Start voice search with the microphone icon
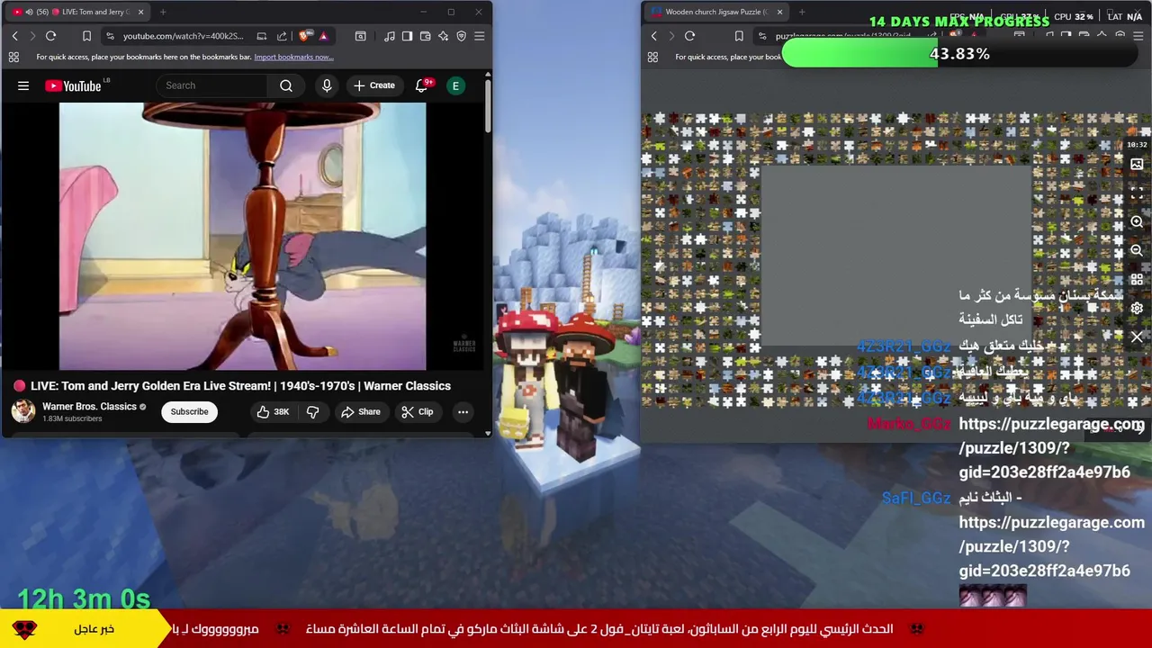This screenshot has height=648, width=1152. coord(327,85)
